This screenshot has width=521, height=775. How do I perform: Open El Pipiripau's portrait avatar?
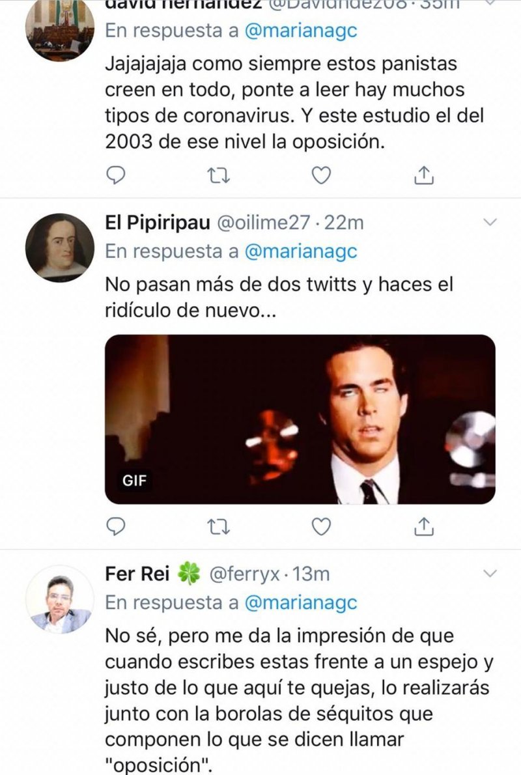(x=59, y=247)
